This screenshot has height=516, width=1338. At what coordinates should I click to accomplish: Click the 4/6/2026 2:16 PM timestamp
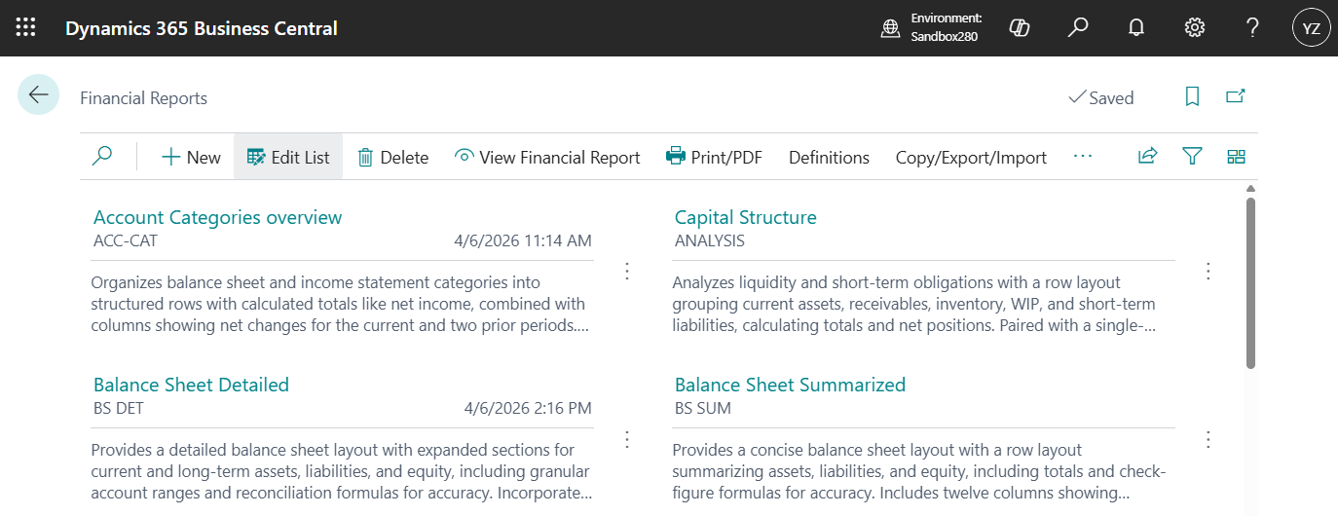(528, 408)
